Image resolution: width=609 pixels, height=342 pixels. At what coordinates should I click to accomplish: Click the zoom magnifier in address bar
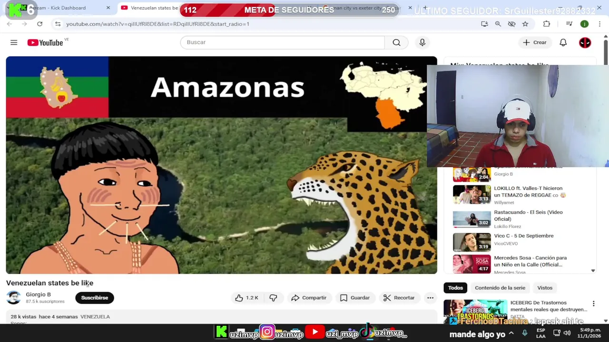498,24
